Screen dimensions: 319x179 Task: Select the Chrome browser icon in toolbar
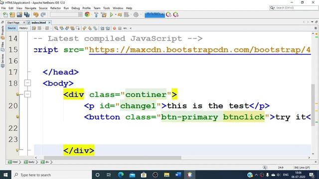pyautogui.click(x=87, y=14)
